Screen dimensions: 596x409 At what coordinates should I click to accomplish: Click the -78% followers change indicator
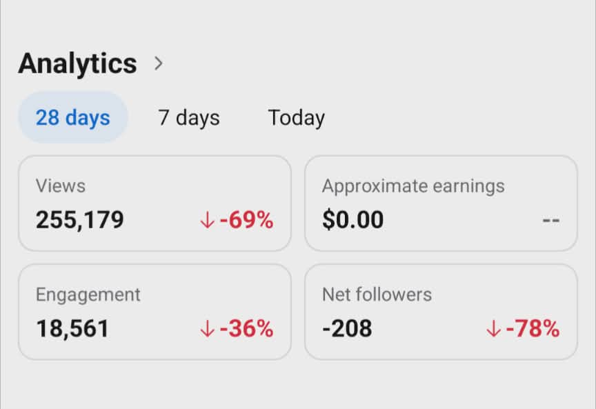(533, 328)
